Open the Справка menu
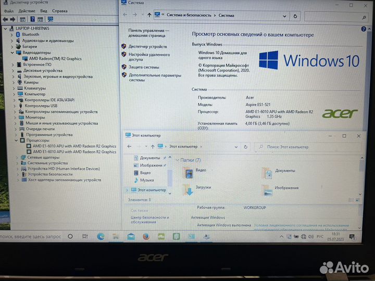The width and height of the screenshot is (375, 281). coord(59,11)
